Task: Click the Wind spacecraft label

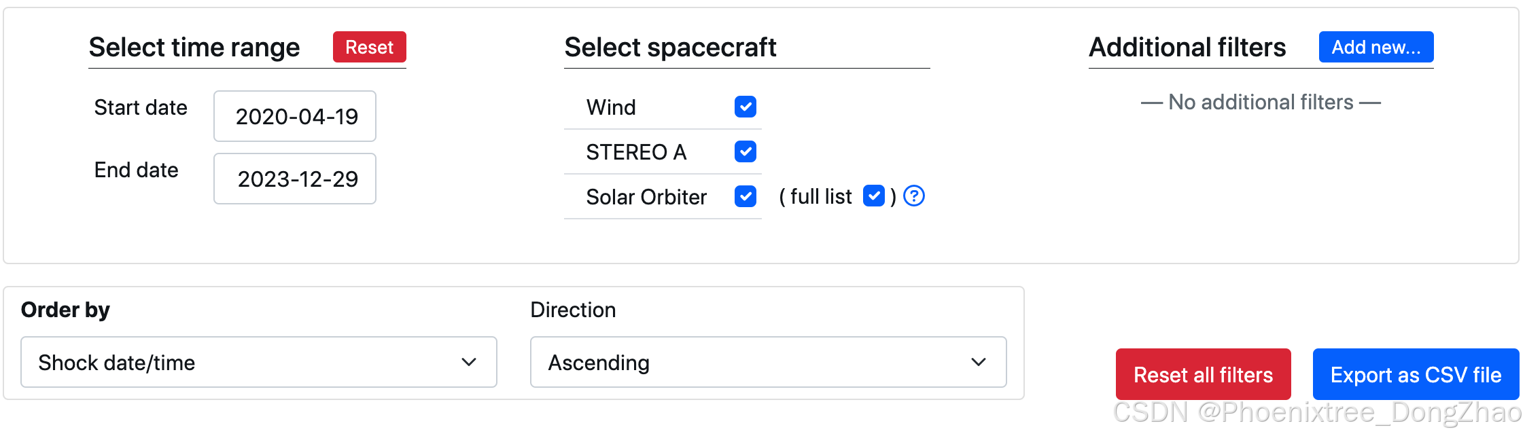Action: click(x=611, y=107)
